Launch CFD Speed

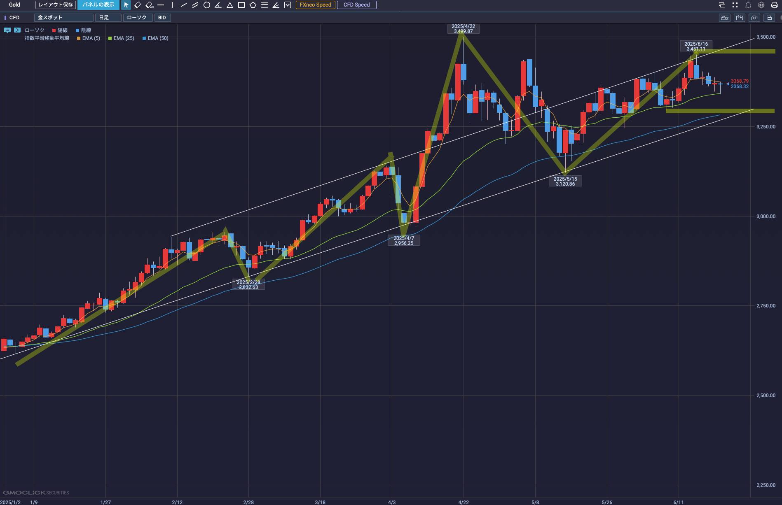357,5
